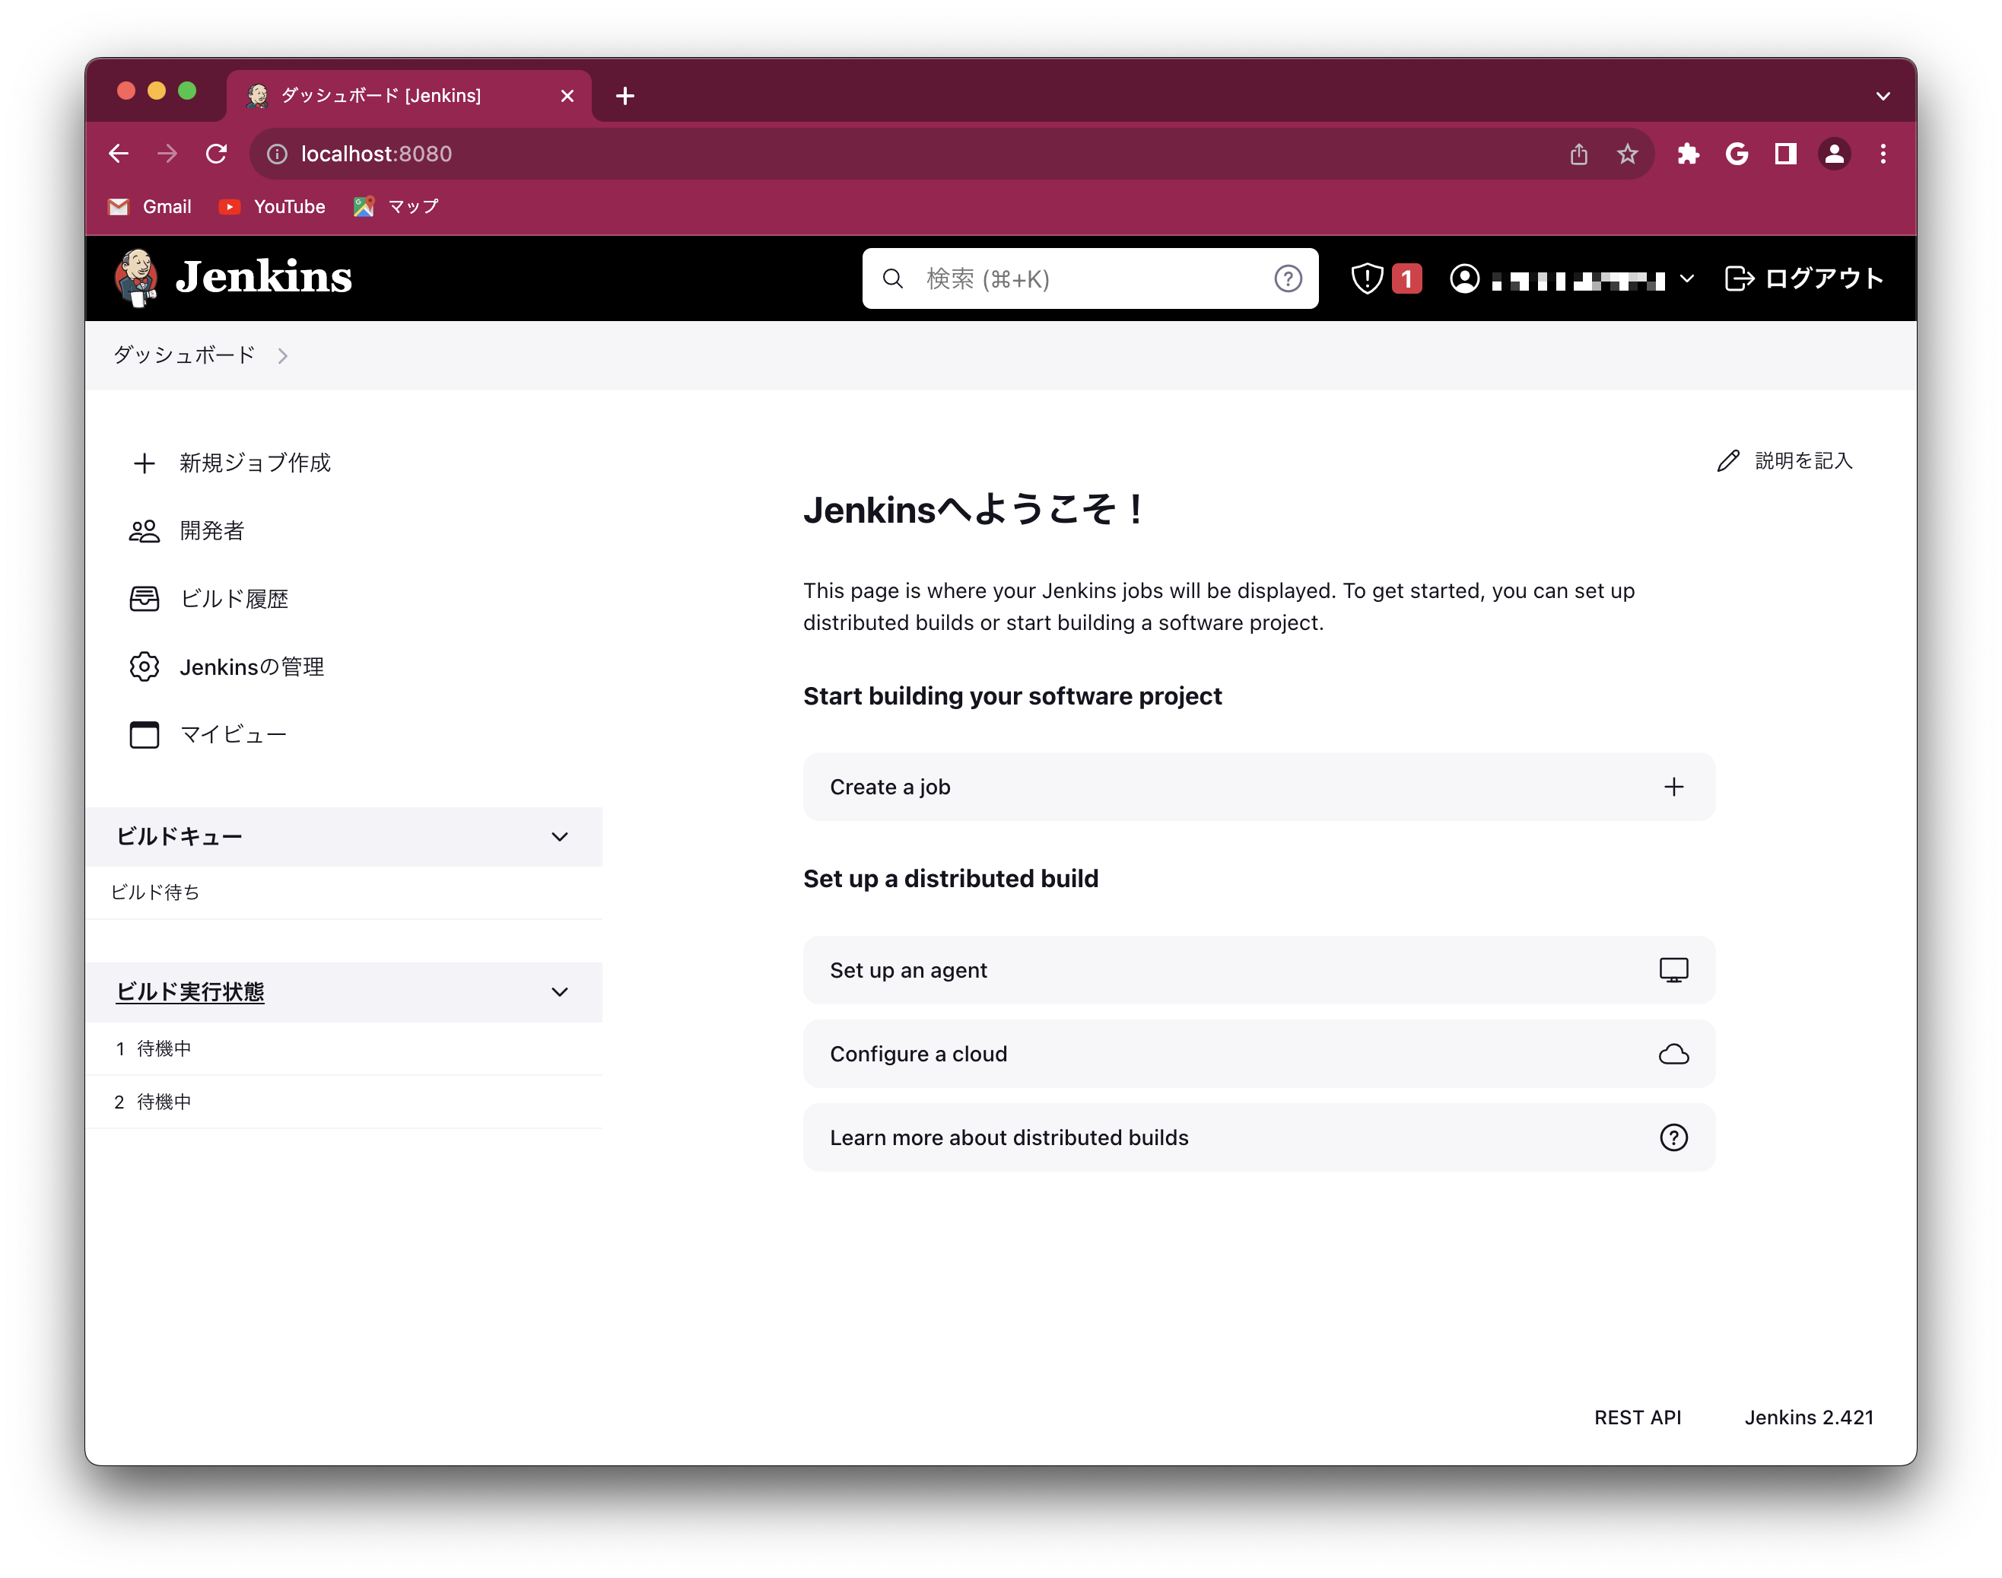Click the Set up an agent button
The height and width of the screenshot is (1578, 2002).
(x=1259, y=970)
